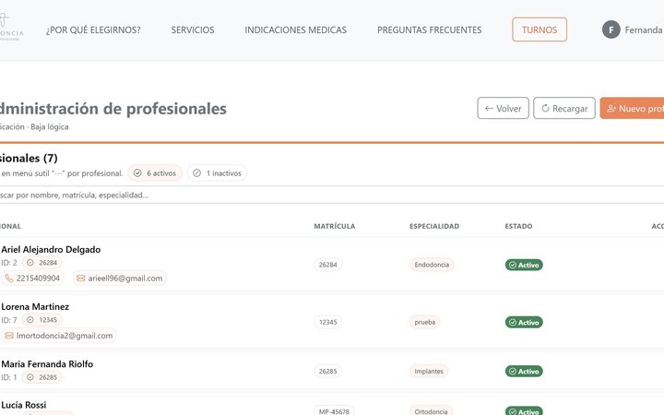Image resolution: width=664 pixels, height=415 pixels.
Task: Click the lmortodoncia2@gmail.com email chip
Action: pos(59,336)
